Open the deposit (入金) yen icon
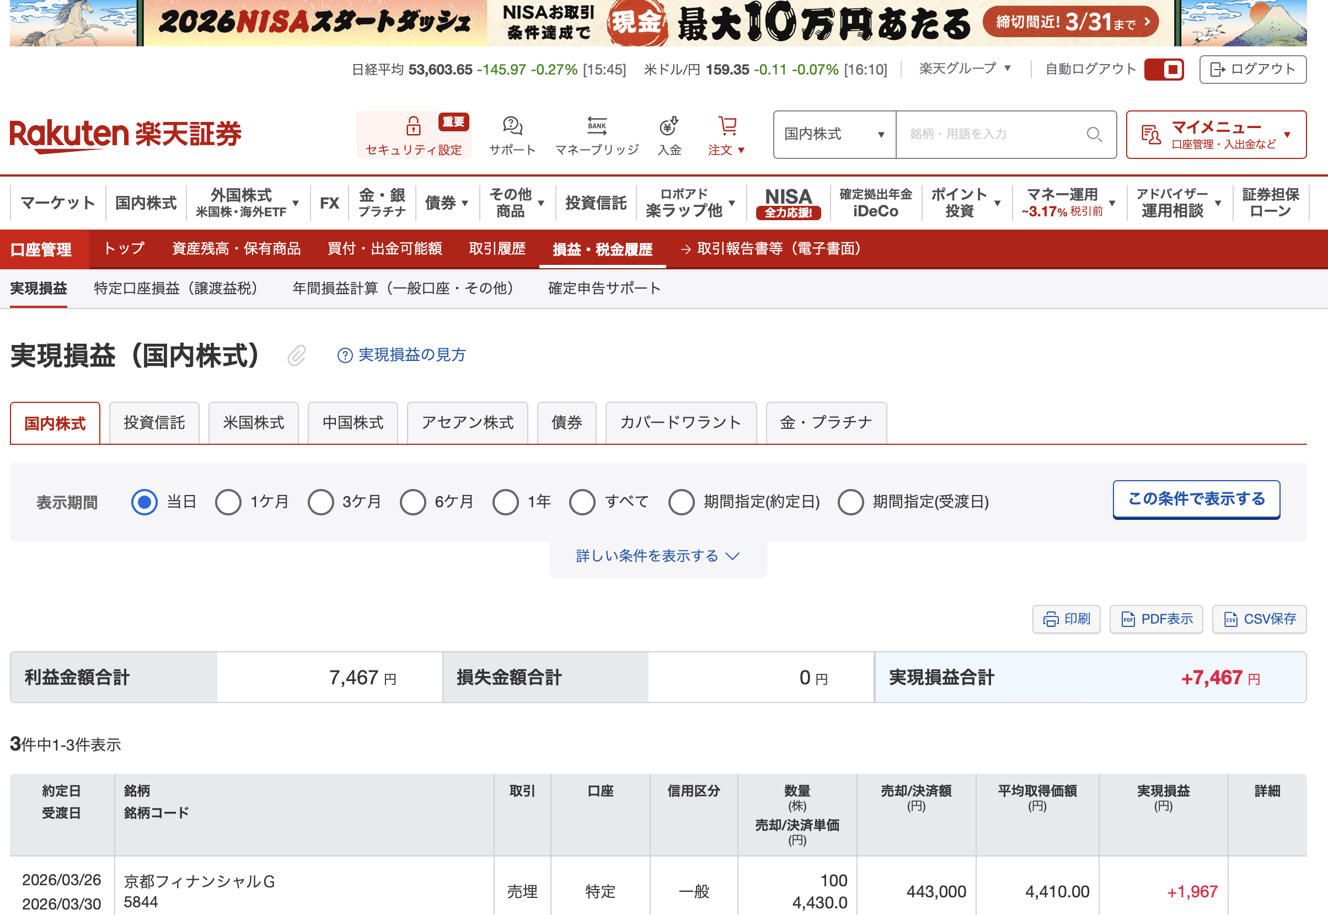 [x=668, y=126]
